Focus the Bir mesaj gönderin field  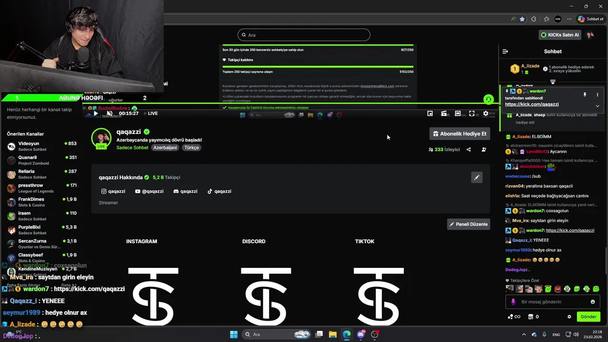click(x=552, y=302)
